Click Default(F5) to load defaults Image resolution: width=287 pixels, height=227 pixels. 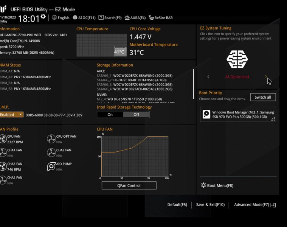pos(177,205)
